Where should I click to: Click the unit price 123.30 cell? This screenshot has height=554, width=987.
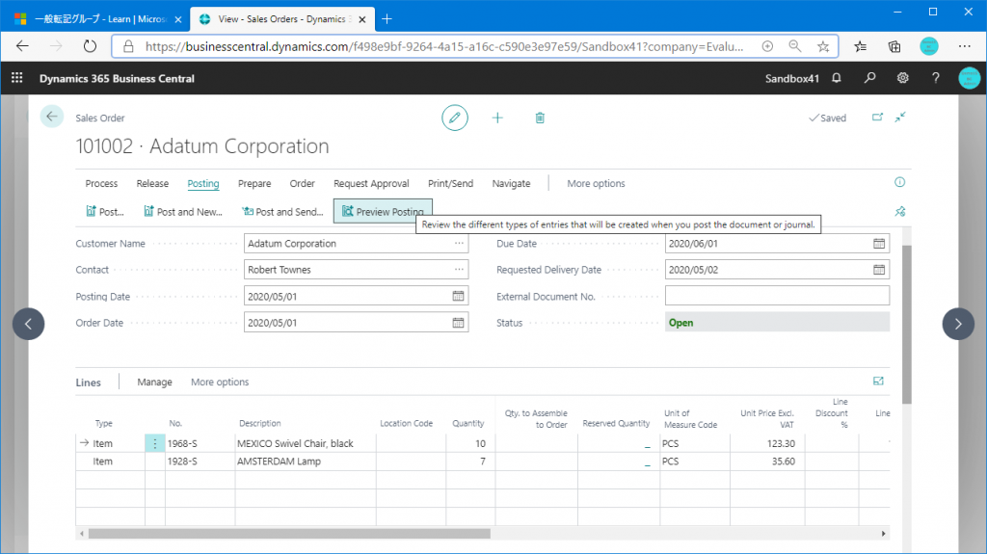click(x=766, y=443)
